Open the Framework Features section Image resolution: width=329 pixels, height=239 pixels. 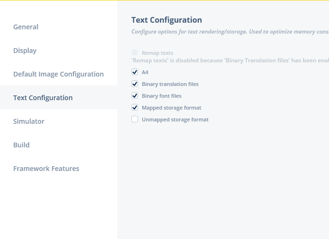[x=46, y=169]
